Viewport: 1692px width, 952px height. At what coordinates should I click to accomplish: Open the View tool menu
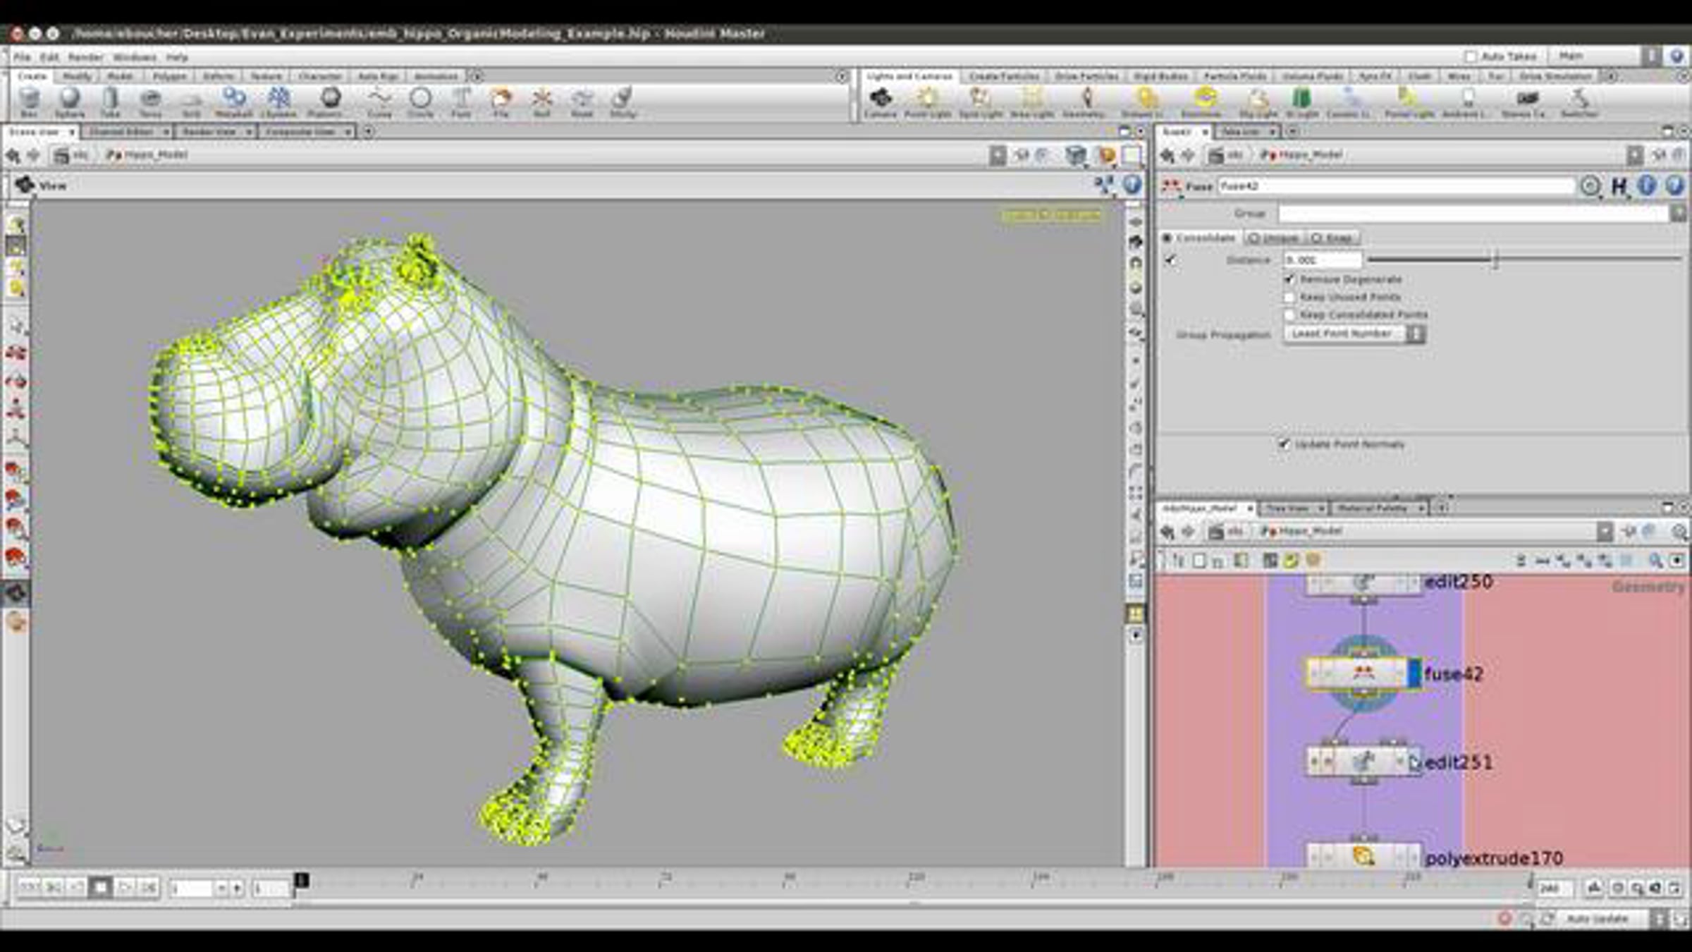[x=25, y=185]
